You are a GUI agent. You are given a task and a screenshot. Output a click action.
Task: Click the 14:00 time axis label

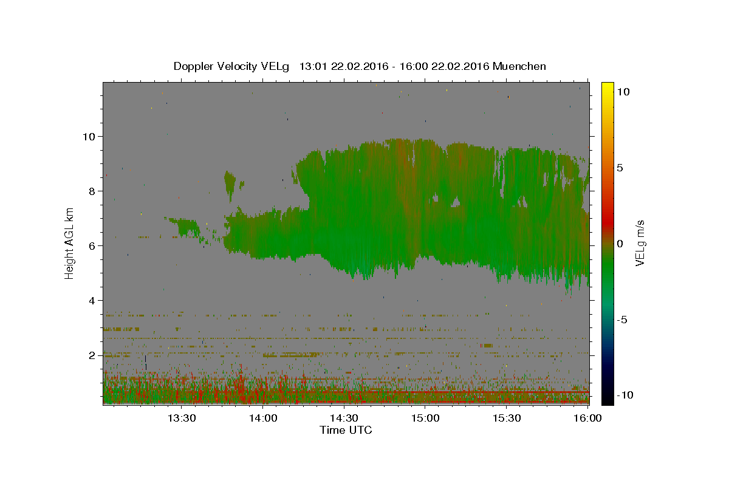tap(262, 418)
